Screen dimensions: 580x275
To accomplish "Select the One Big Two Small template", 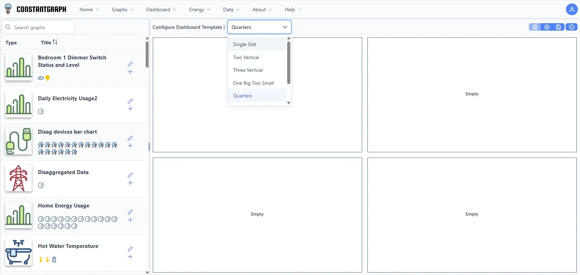I will tap(257, 83).
